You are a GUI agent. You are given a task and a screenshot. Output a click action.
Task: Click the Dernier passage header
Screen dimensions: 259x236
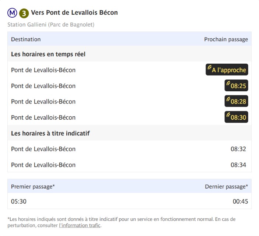[x=227, y=187]
